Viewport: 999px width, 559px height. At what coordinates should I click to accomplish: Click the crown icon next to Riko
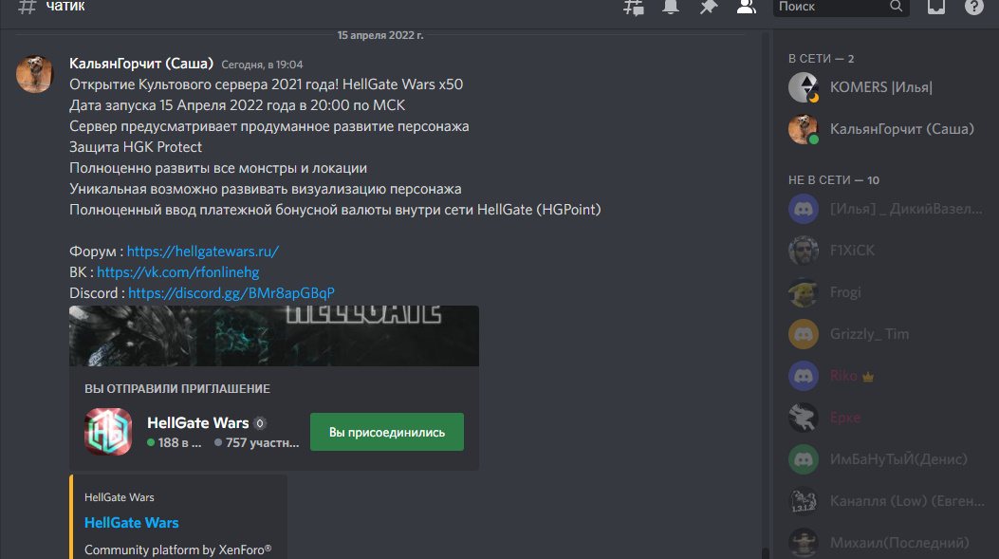tap(868, 377)
